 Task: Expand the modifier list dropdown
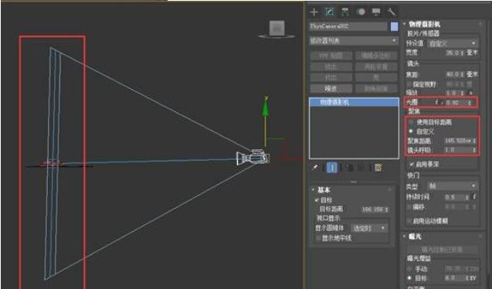click(354, 41)
